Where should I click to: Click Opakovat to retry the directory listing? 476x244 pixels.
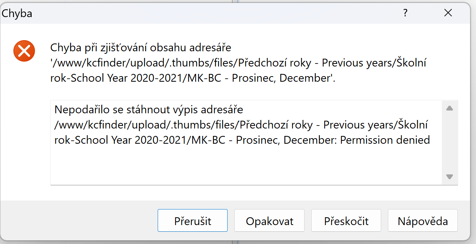click(269, 220)
